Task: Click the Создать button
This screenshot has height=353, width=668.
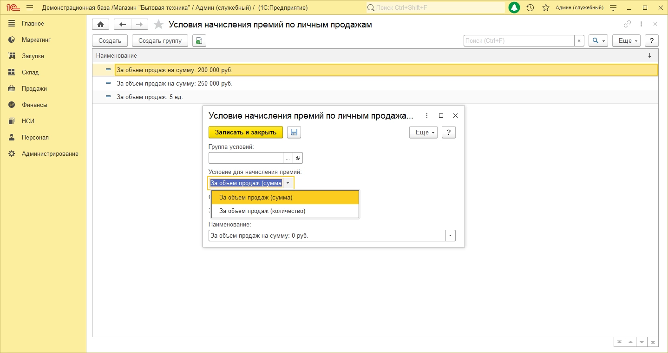Action: point(110,41)
